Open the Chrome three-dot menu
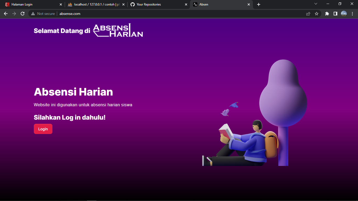Image resolution: width=358 pixels, height=201 pixels. point(352,14)
